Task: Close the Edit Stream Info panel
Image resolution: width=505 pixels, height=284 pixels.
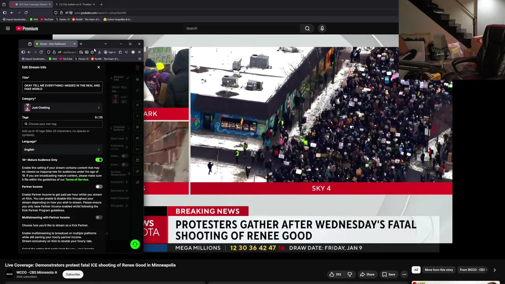Action: (99, 67)
